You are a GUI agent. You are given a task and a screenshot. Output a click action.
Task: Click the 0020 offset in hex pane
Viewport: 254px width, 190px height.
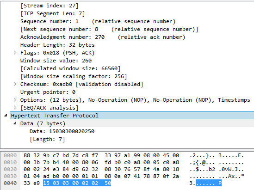tap(10, 169)
